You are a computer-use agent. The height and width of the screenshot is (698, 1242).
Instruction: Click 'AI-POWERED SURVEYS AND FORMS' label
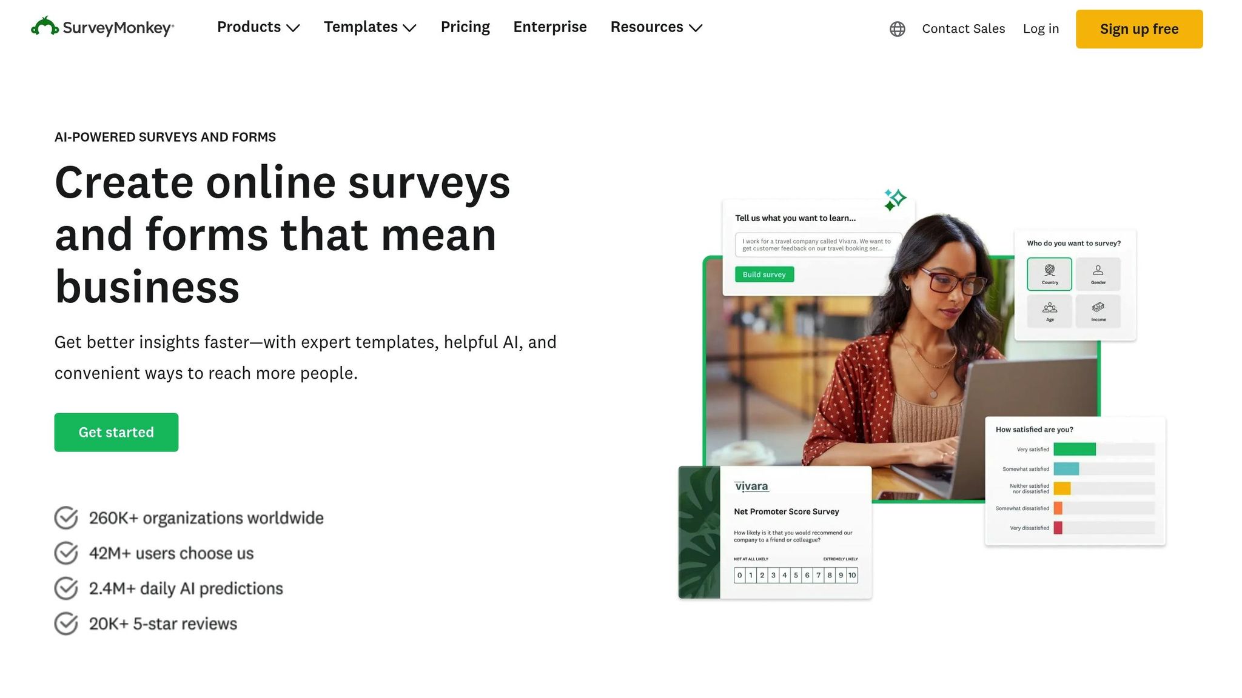(x=165, y=137)
